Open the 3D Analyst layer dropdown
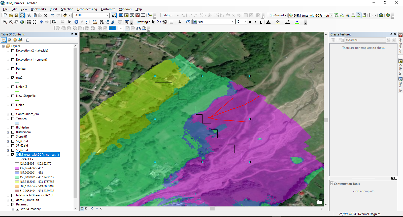 point(331,15)
